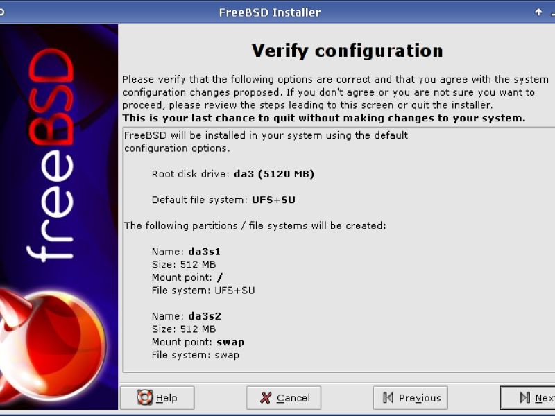Select the root disk drive da3 (5120 MB) text

pyautogui.click(x=274, y=174)
